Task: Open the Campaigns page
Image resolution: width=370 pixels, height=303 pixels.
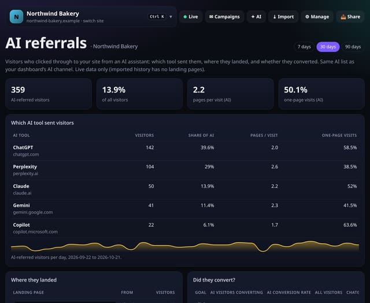Action: [224, 17]
